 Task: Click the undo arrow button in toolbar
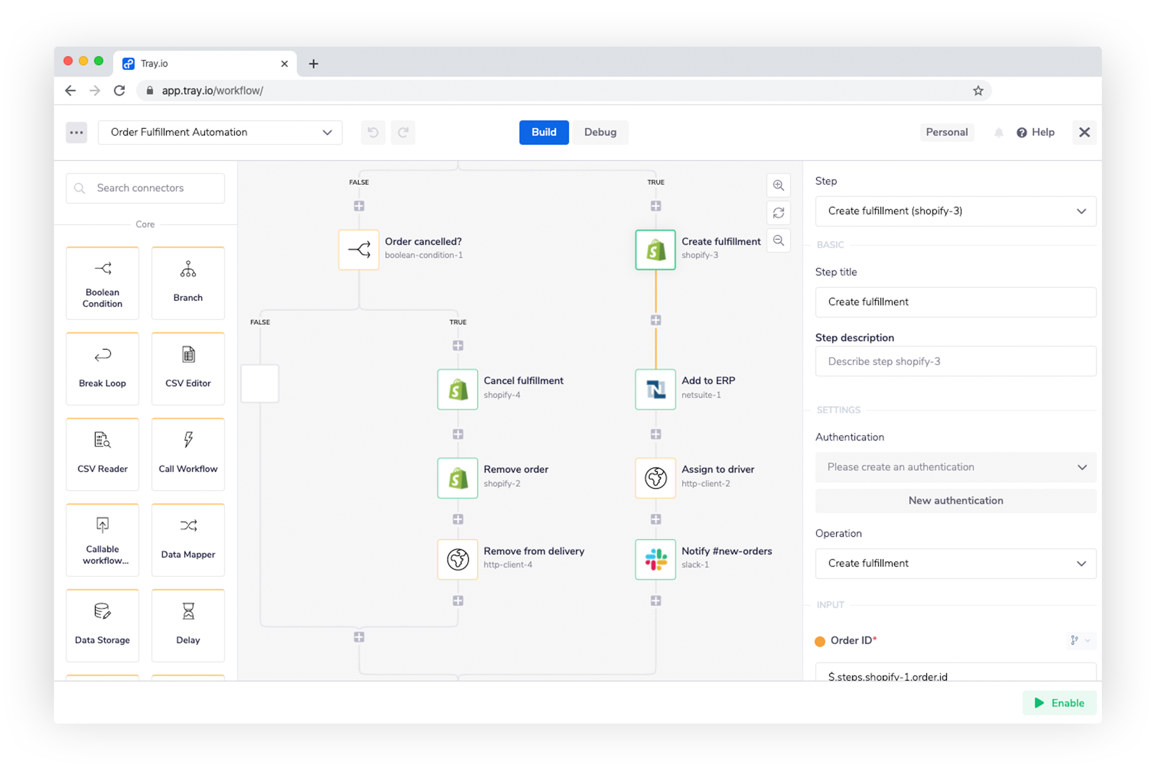pos(372,133)
